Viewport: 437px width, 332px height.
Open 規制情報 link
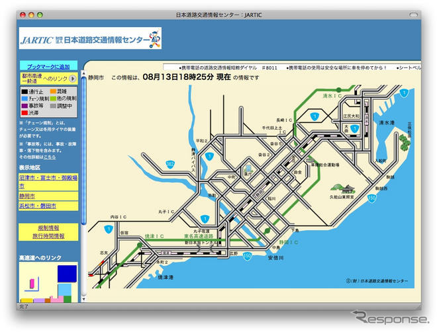[48, 228]
